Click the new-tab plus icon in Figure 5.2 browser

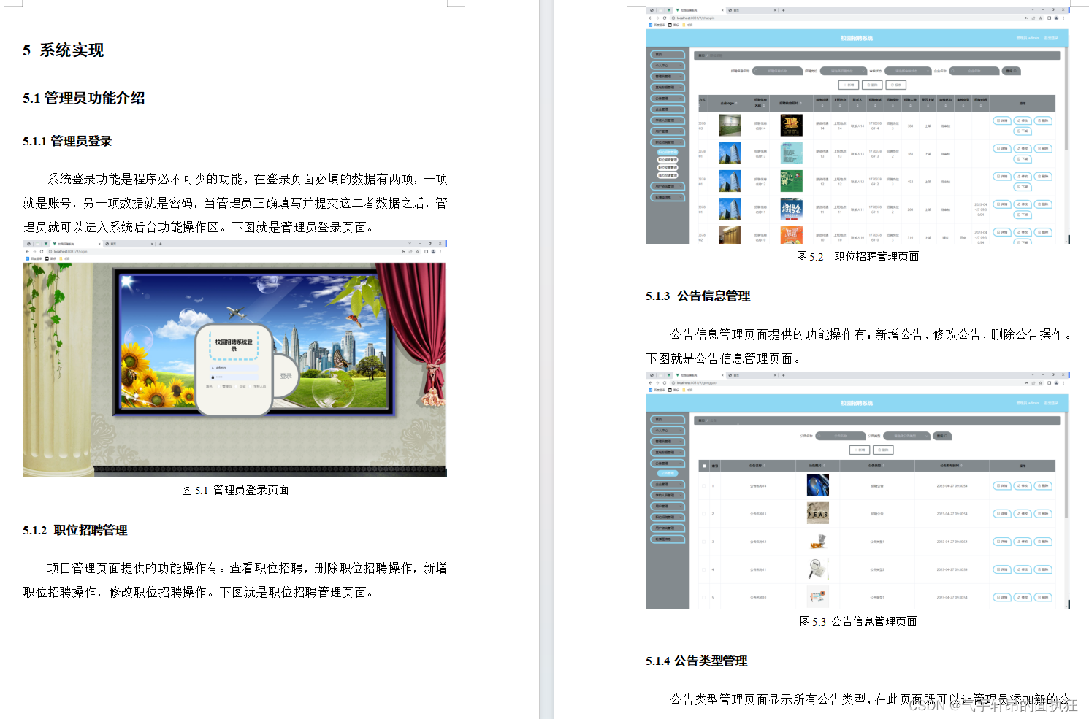(x=783, y=10)
